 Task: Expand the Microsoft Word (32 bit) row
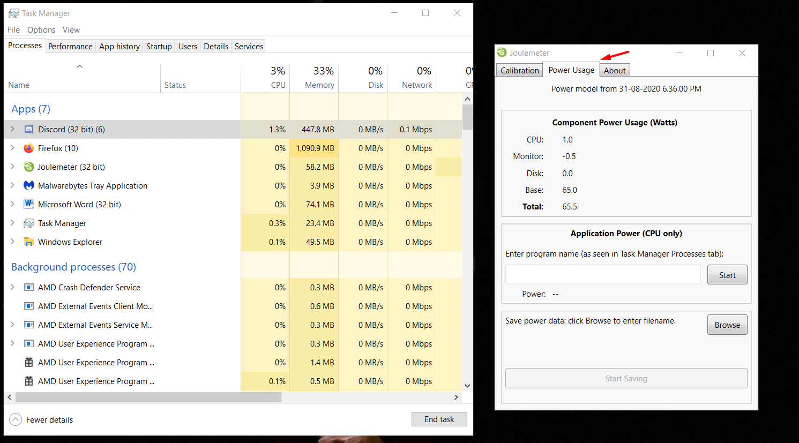tap(12, 204)
